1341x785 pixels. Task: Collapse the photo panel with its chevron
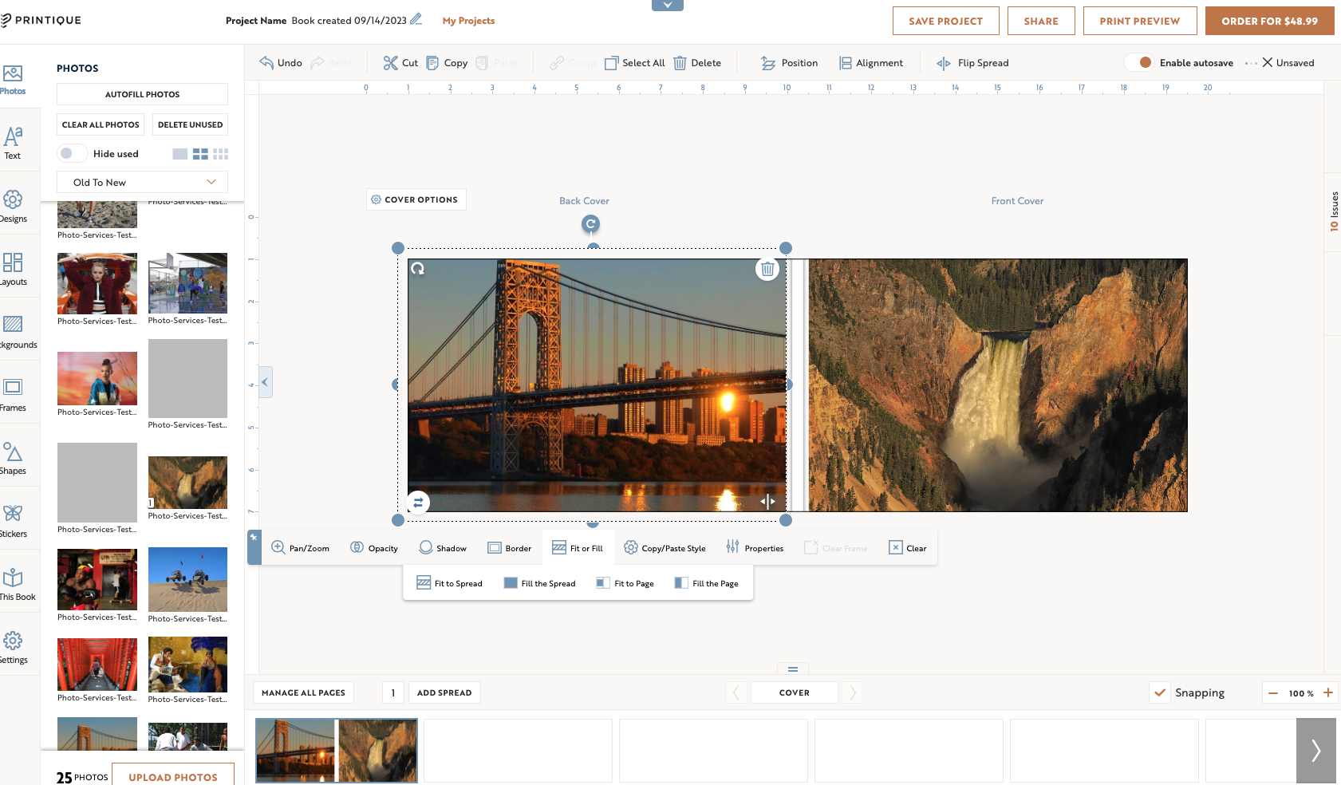point(265,382)
